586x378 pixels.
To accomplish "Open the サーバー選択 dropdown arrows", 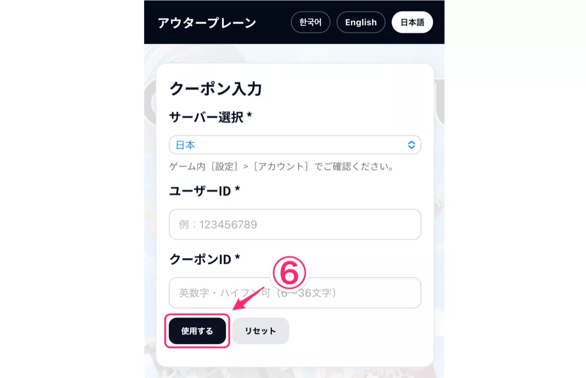I will [x=411, y=145].
